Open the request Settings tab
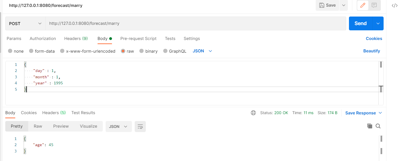 [x=192, y=39]
